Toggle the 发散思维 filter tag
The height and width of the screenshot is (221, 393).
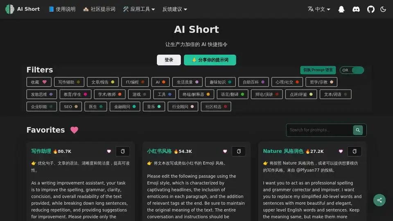tap(42, 95)
